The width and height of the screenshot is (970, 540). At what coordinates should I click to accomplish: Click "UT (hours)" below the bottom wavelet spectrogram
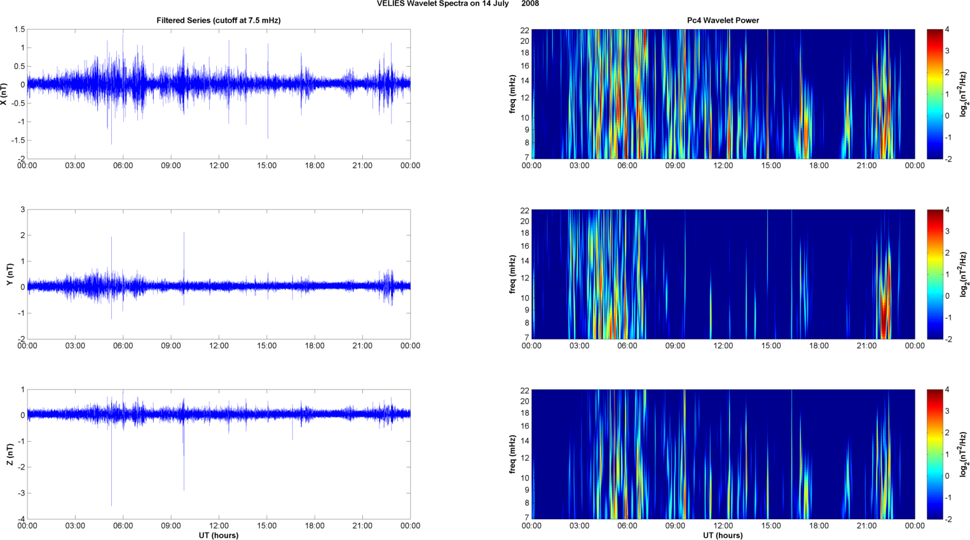click(723, 536)
